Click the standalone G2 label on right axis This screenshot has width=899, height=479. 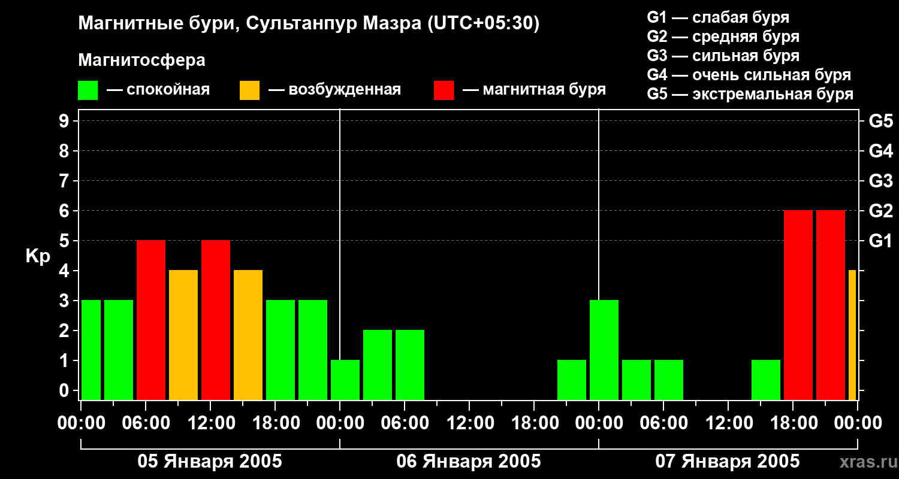[x=880, y=211]
